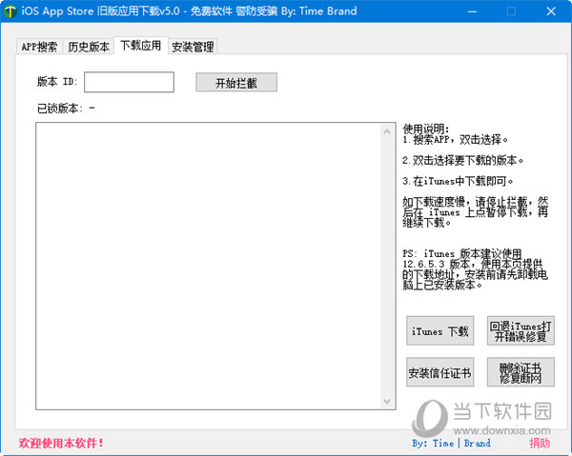Minimize the window
Image resolution: width=572 pixels, height=456 pixels.
(x=472, y=11)
